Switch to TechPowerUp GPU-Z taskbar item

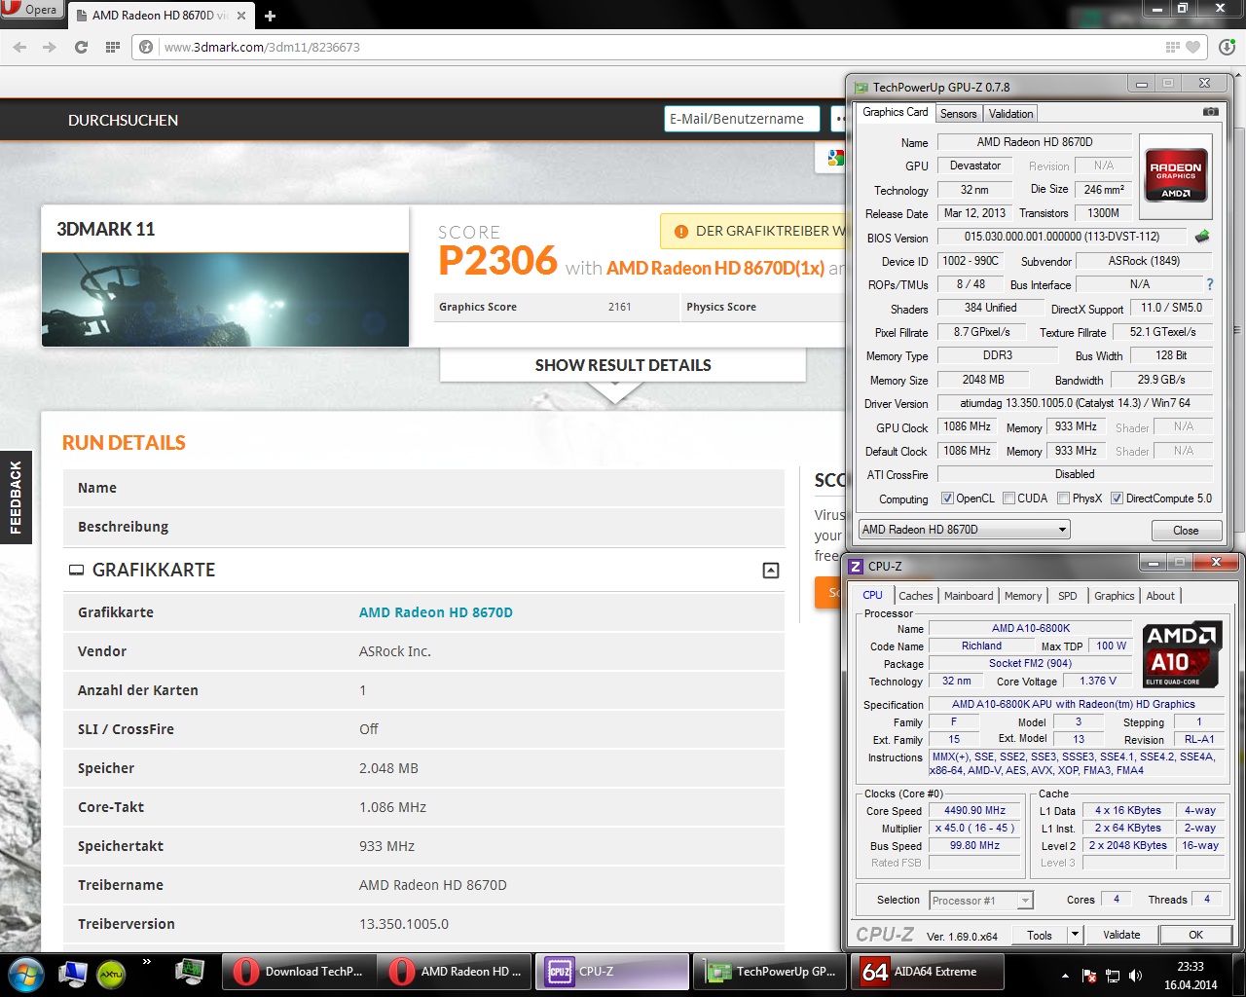click(771, 972)
